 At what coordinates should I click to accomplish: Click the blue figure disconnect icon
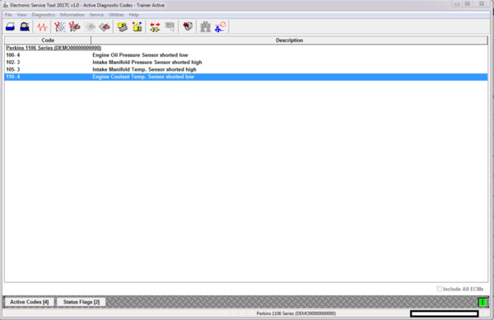pos(220,27)
